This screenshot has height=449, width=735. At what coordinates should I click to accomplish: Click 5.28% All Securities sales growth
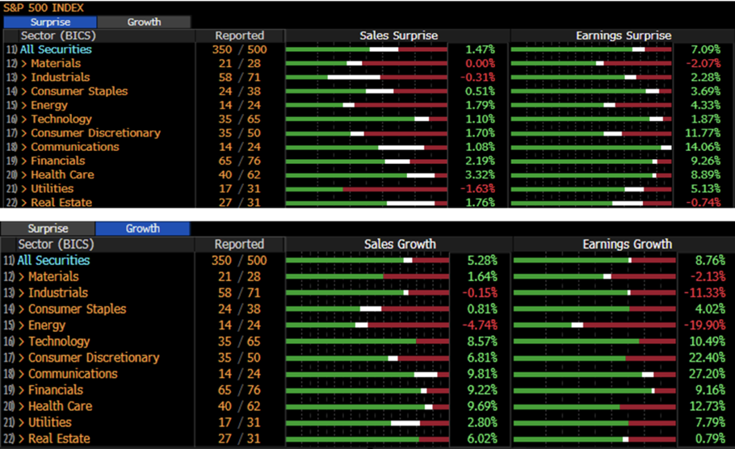click(x=482, y=260)
